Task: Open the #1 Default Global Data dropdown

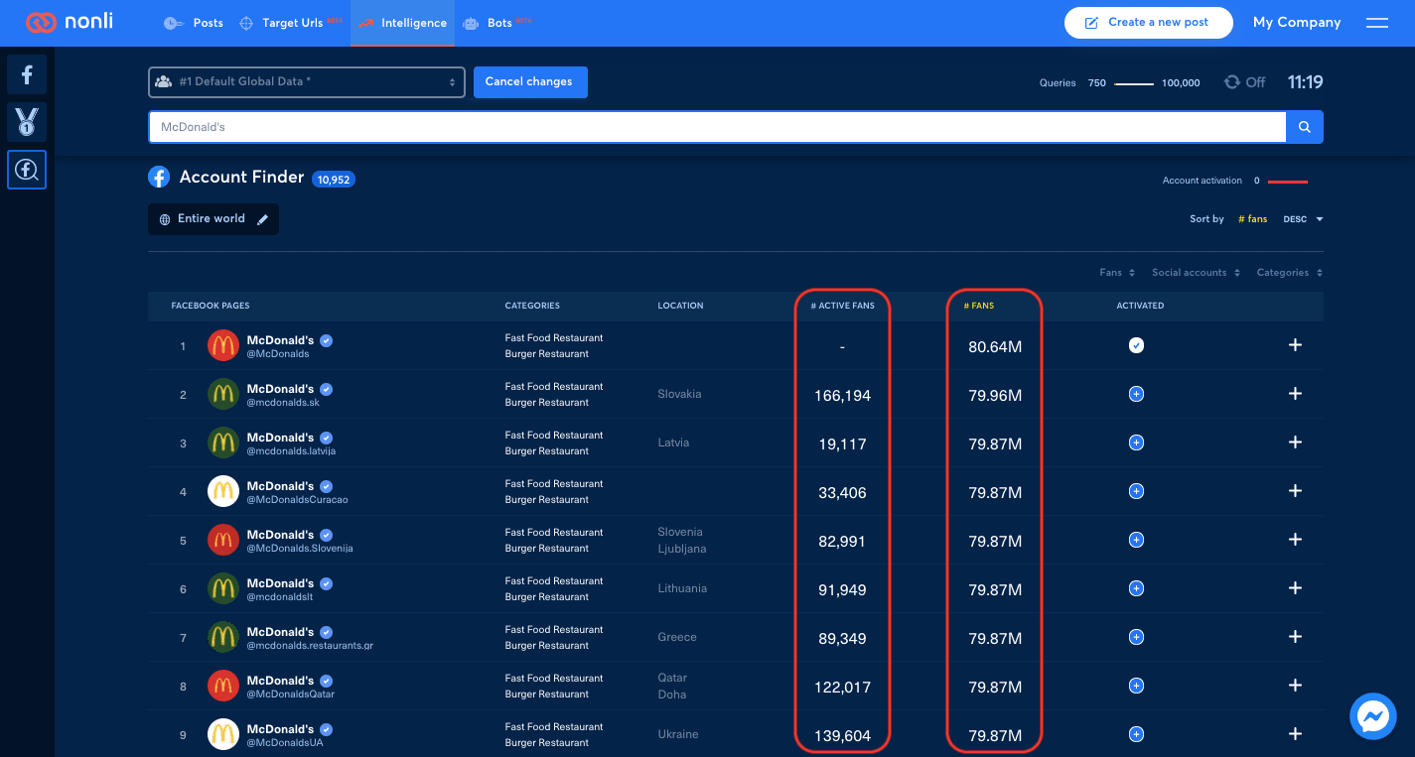Action: click(x=307, y=82)
